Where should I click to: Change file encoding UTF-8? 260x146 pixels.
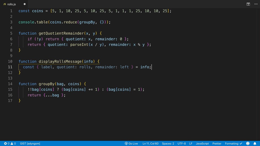182,143
